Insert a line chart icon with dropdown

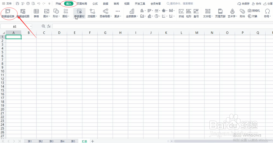[x=157, y=11]
